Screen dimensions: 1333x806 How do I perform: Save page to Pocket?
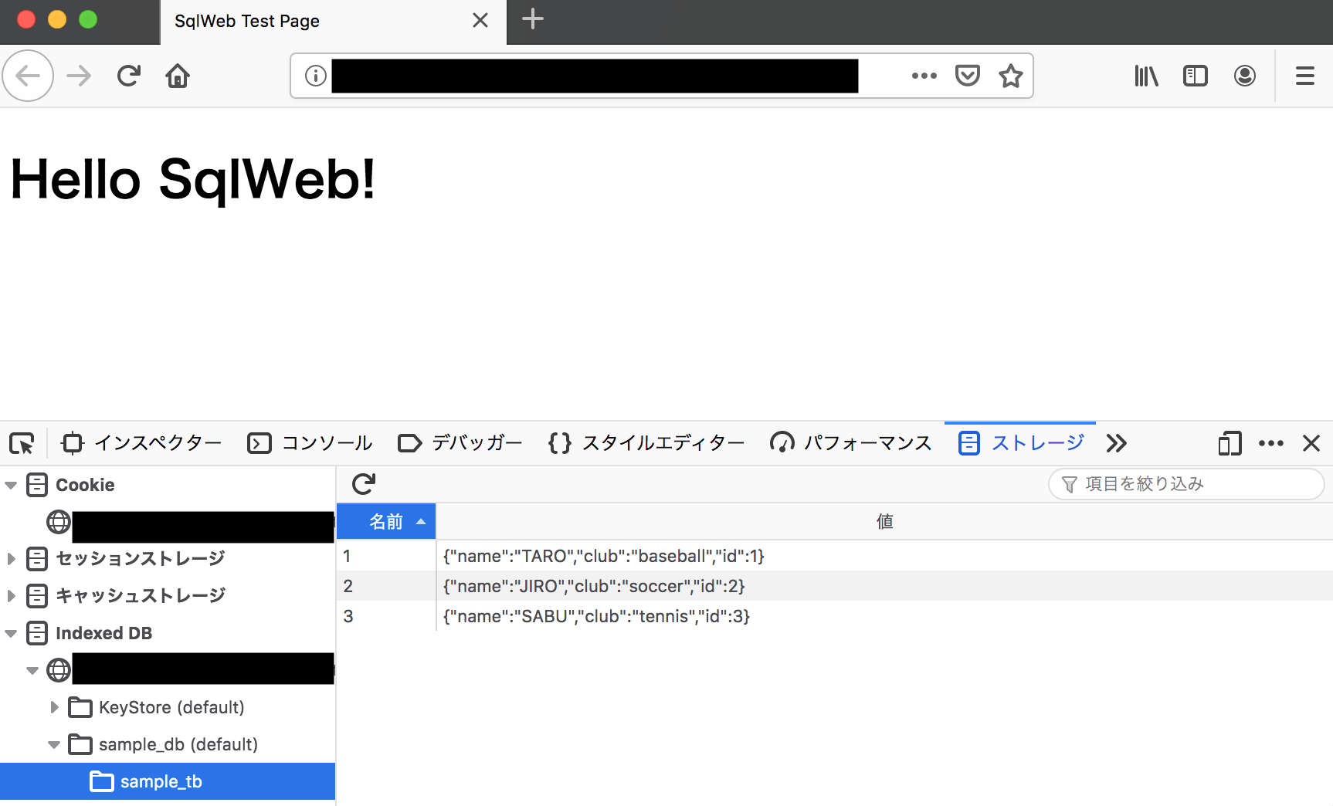pyautogui.click(x=967, y=76)
